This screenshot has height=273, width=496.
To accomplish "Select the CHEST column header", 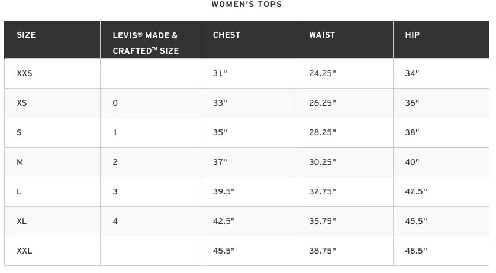I will point(227,35).
